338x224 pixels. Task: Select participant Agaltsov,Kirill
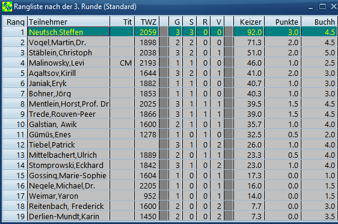click(x=69, y=73)
